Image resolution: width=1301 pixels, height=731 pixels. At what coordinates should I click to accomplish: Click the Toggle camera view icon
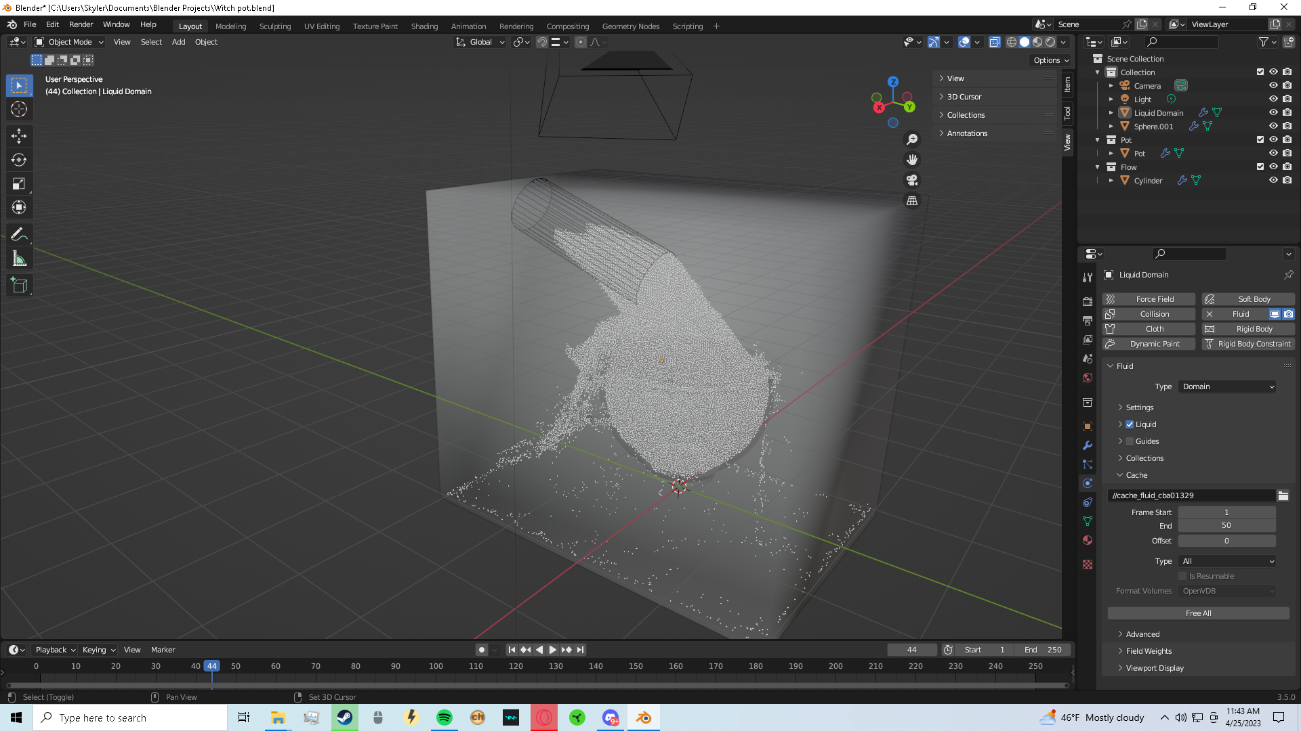912,180
